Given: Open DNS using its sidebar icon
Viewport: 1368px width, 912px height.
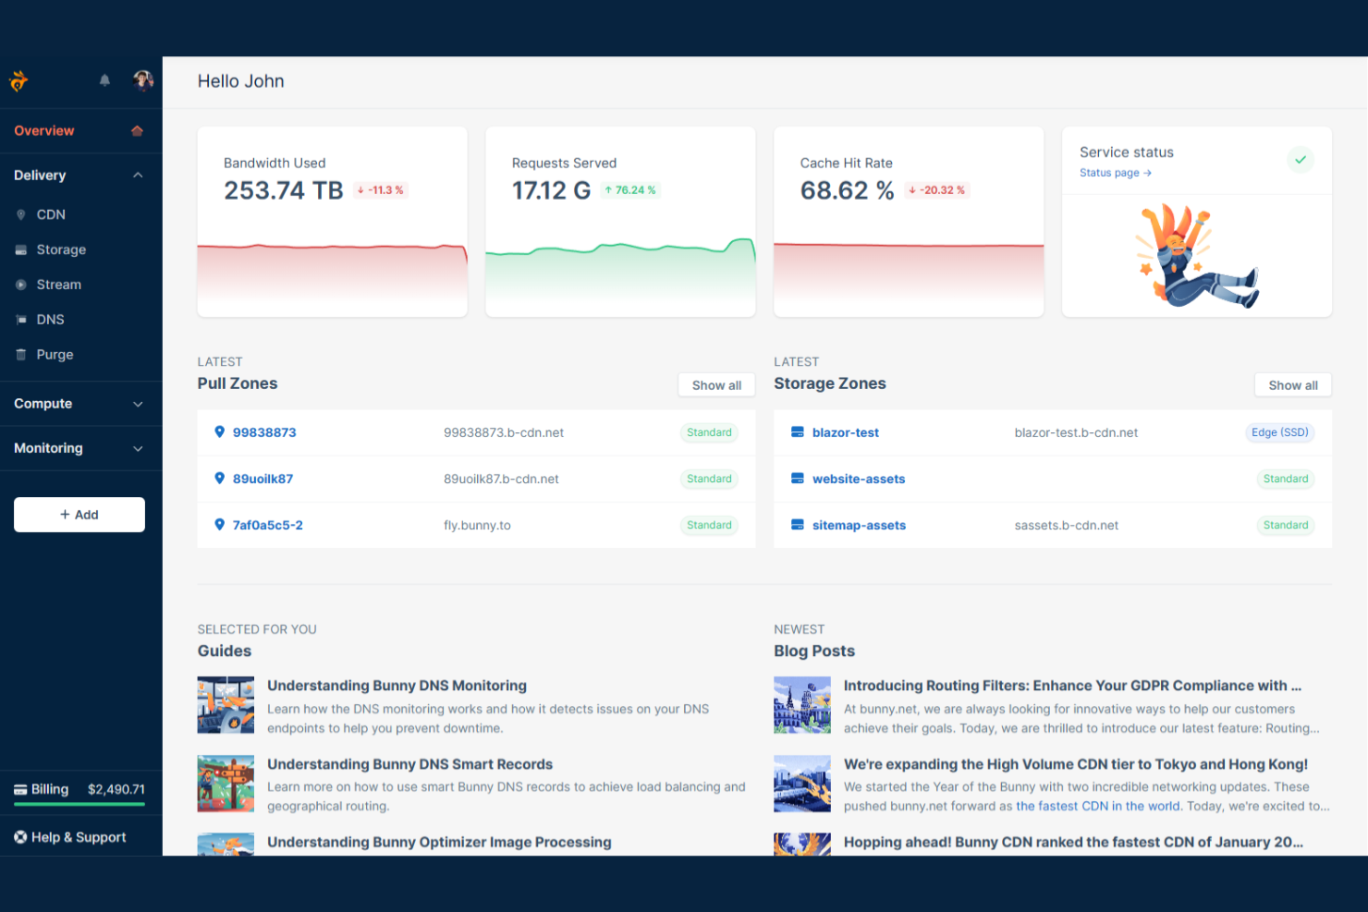Looking at the screenshot, I should point(20,319).
